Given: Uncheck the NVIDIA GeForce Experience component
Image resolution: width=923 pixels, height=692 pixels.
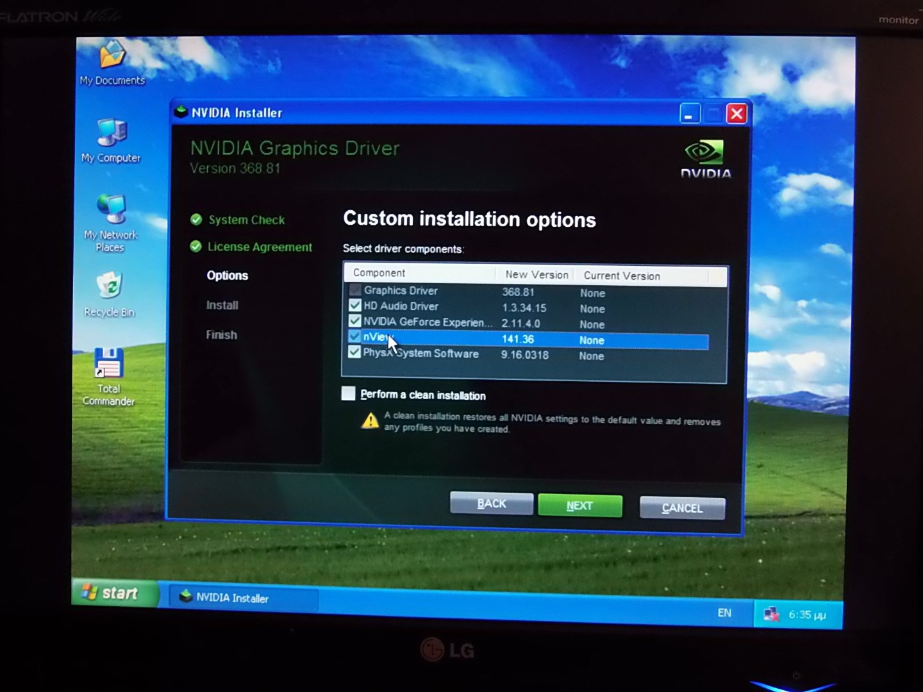Looking at the screenshot, I should (x=354, y=321).
